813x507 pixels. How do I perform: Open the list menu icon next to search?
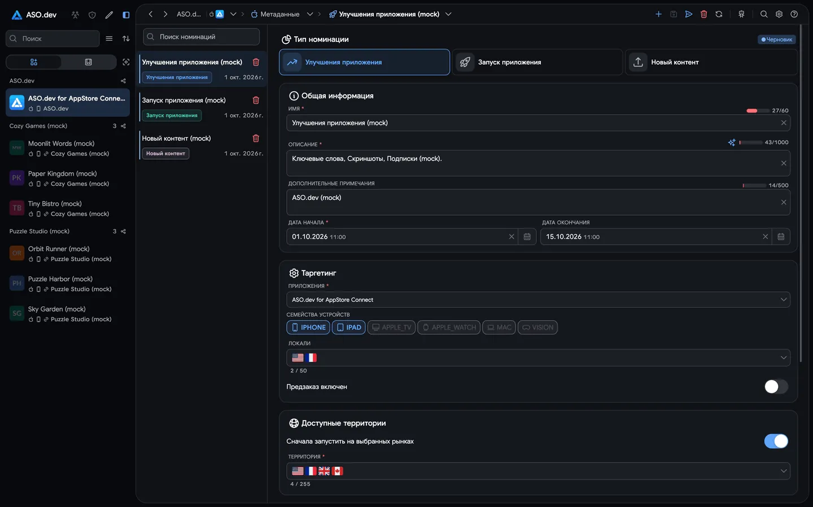pos(109,38)
